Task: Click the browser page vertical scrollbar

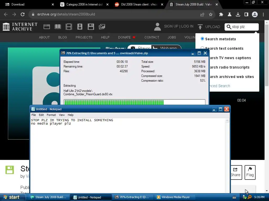Action: tap(267, 55)
